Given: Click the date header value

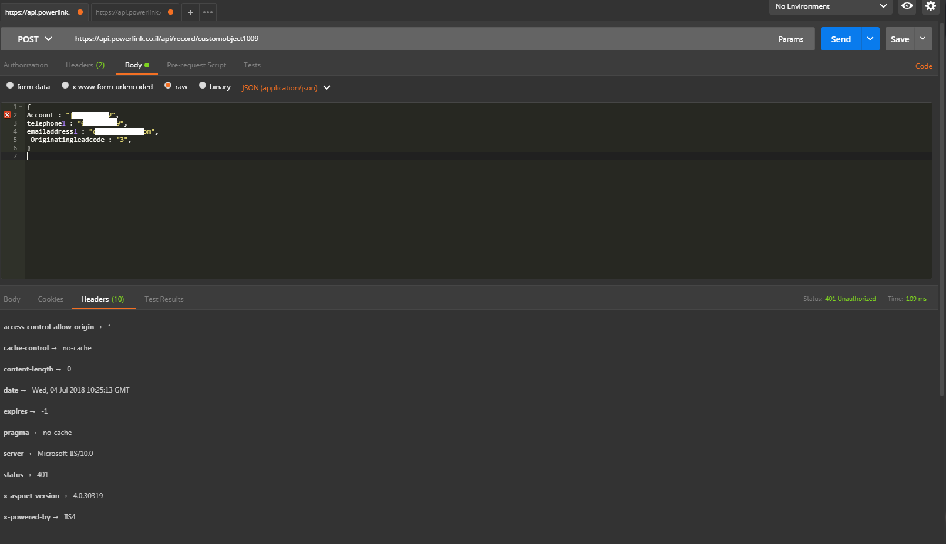Looking at the screenshot, I should pos(80,390).
